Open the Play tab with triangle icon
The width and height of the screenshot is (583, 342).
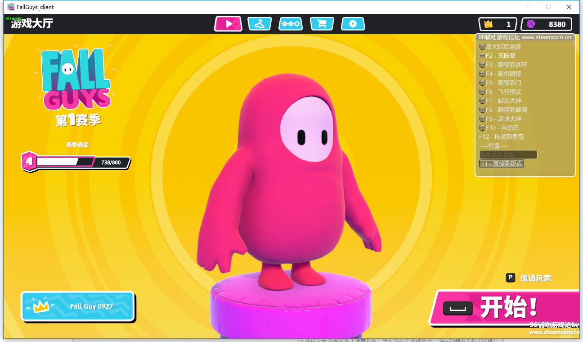[228, 24]
